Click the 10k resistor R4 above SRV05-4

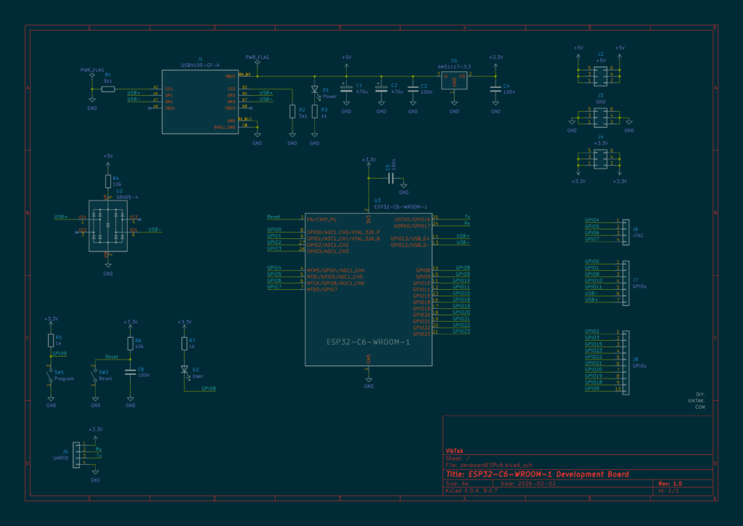tap(108, 181)
